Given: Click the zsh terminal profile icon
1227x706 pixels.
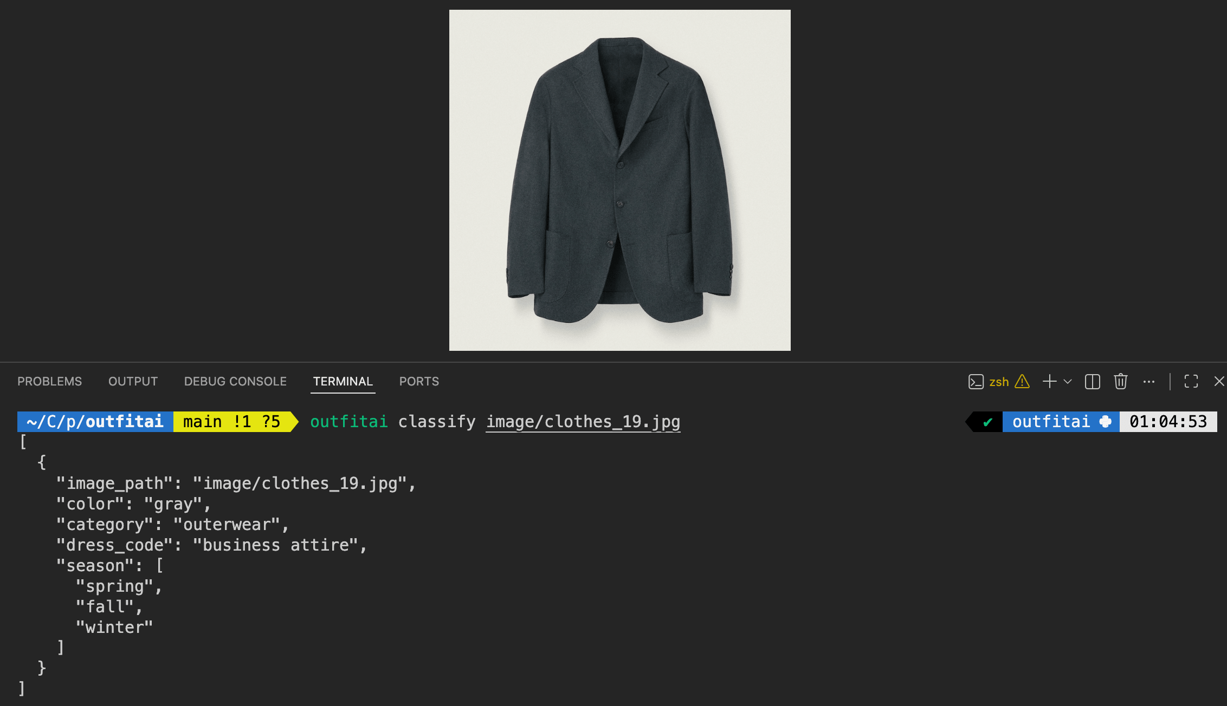Looking at the screenshot, I should click(976, 382).
